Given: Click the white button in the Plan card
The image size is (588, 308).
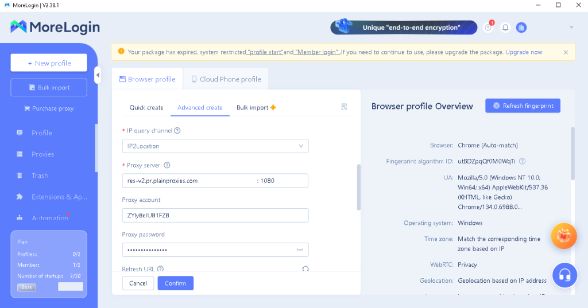Looking at the screenshot, I should tap(71, 287).
